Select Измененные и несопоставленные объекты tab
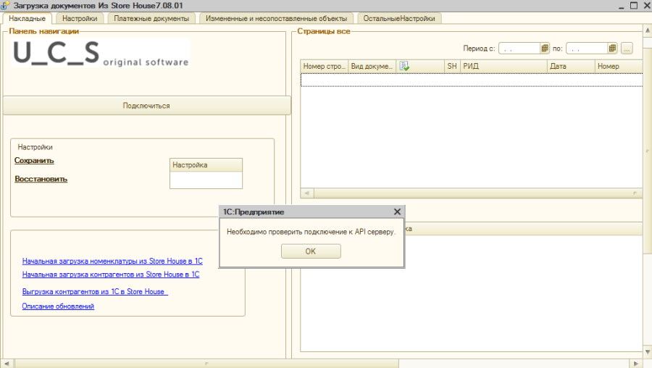Screen dimensions: 652x368 click(276, 18)
